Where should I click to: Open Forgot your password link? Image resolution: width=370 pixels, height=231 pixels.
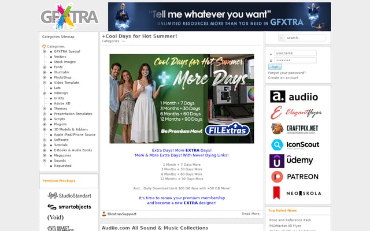click(x=287, y=73)
